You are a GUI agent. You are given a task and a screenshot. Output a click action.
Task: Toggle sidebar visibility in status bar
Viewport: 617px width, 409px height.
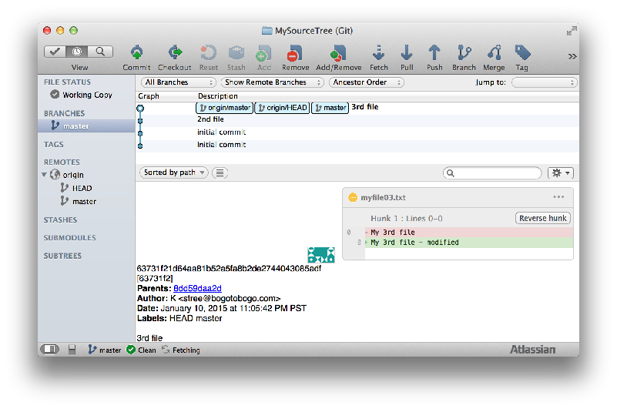pyautogui.click(x=50, y=349)
